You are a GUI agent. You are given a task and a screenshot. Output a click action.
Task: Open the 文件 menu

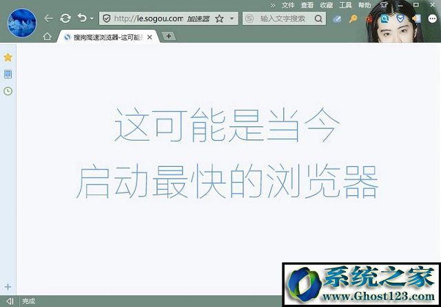(x=288, y=5)
